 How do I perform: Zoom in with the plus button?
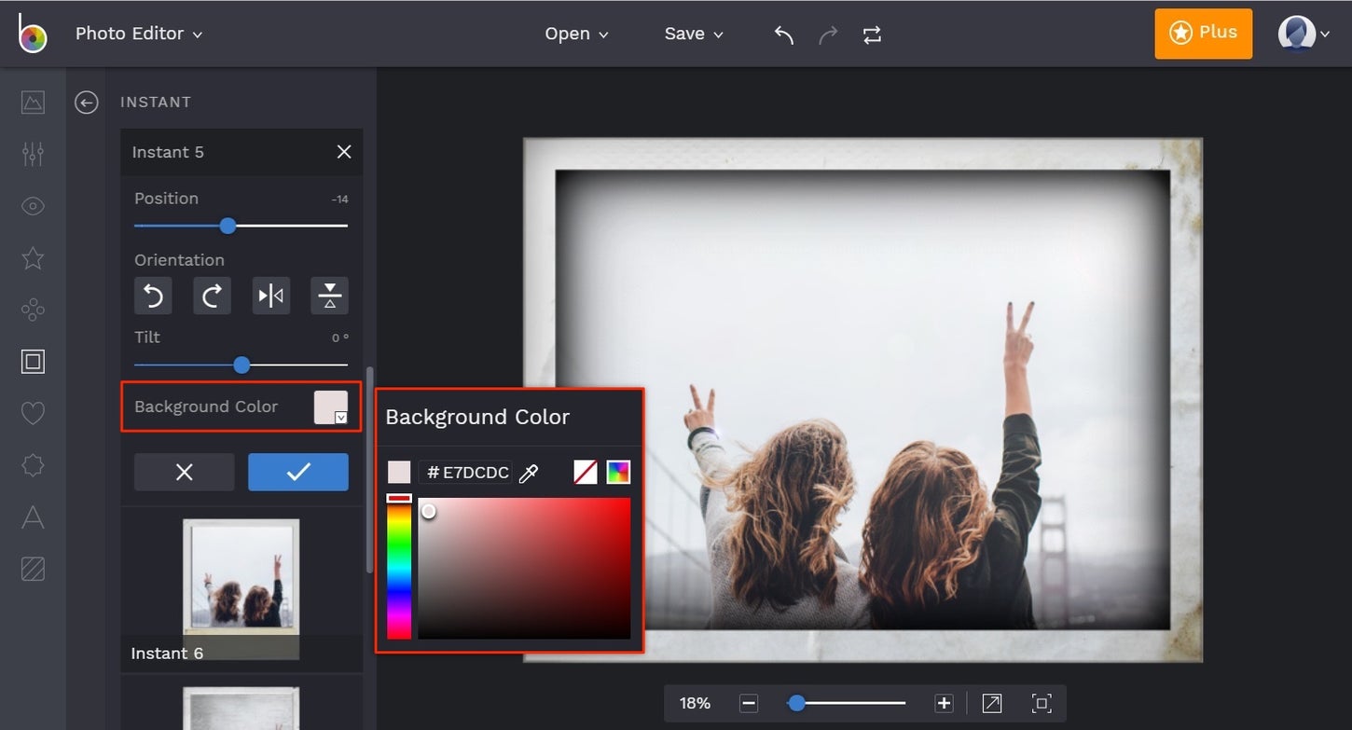click(944, 703)
